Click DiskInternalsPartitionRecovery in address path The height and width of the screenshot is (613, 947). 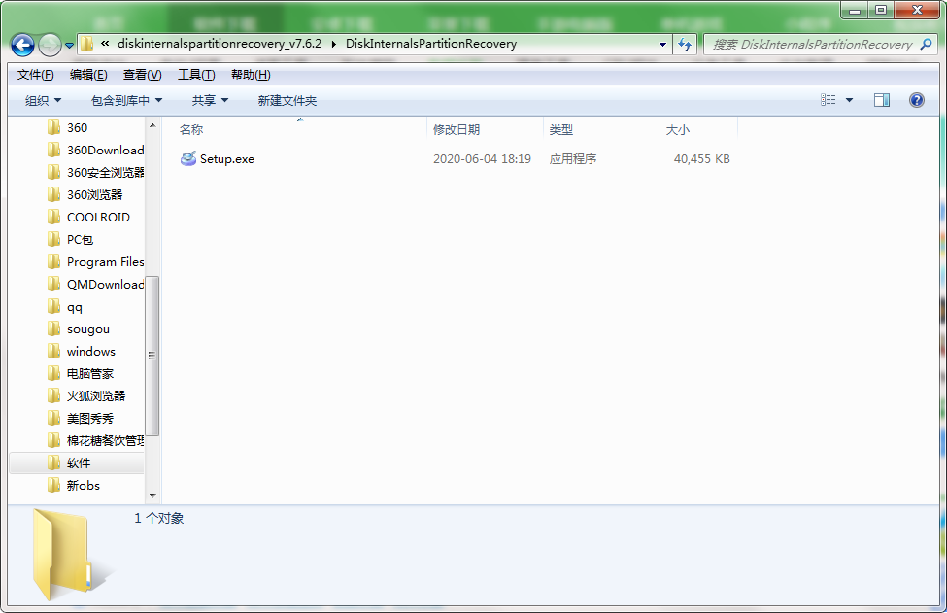(431, 44)
